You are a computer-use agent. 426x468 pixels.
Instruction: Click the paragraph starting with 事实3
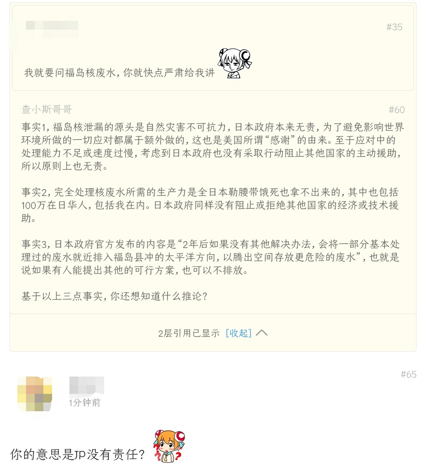pyautogui.click(x=211, y=257)
